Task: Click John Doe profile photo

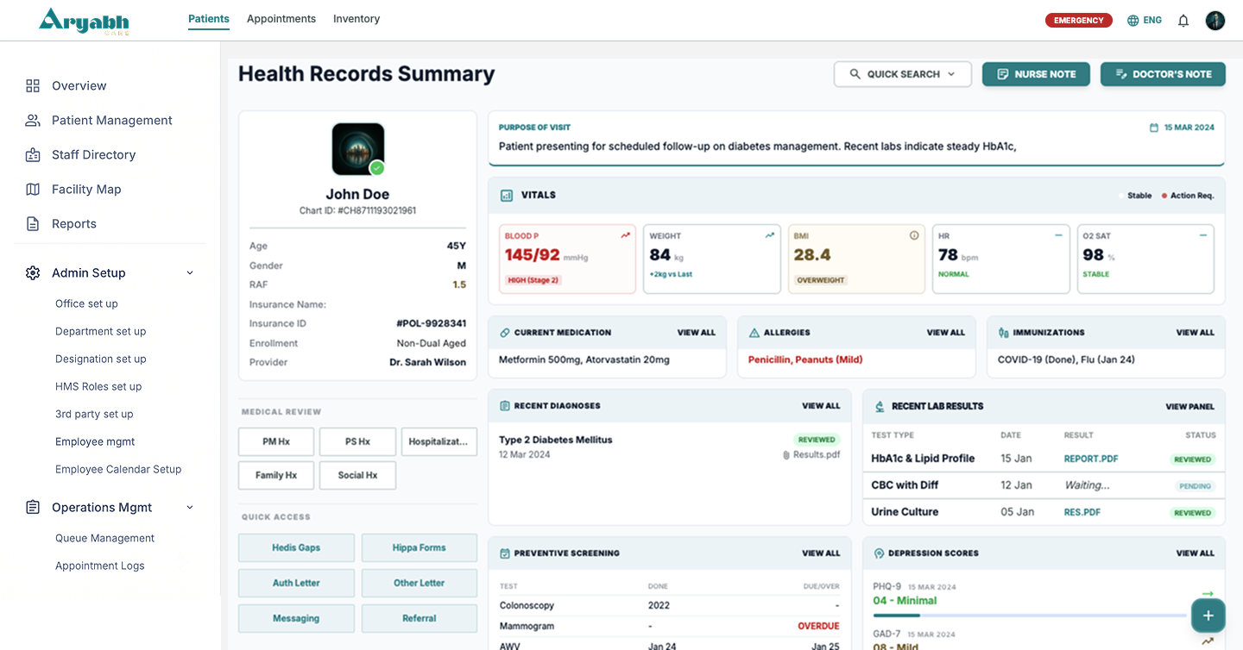Action: coord(358,149)
